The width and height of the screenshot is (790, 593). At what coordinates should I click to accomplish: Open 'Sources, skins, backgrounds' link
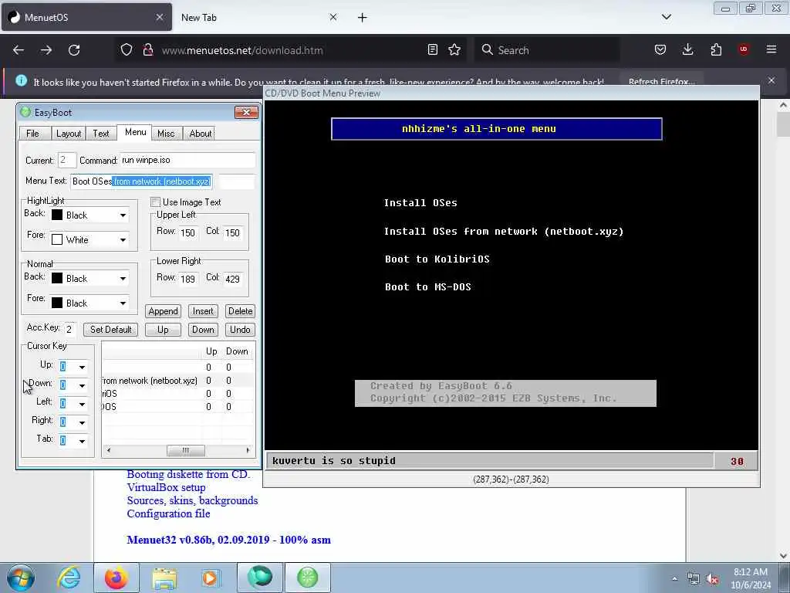(192, 500)
